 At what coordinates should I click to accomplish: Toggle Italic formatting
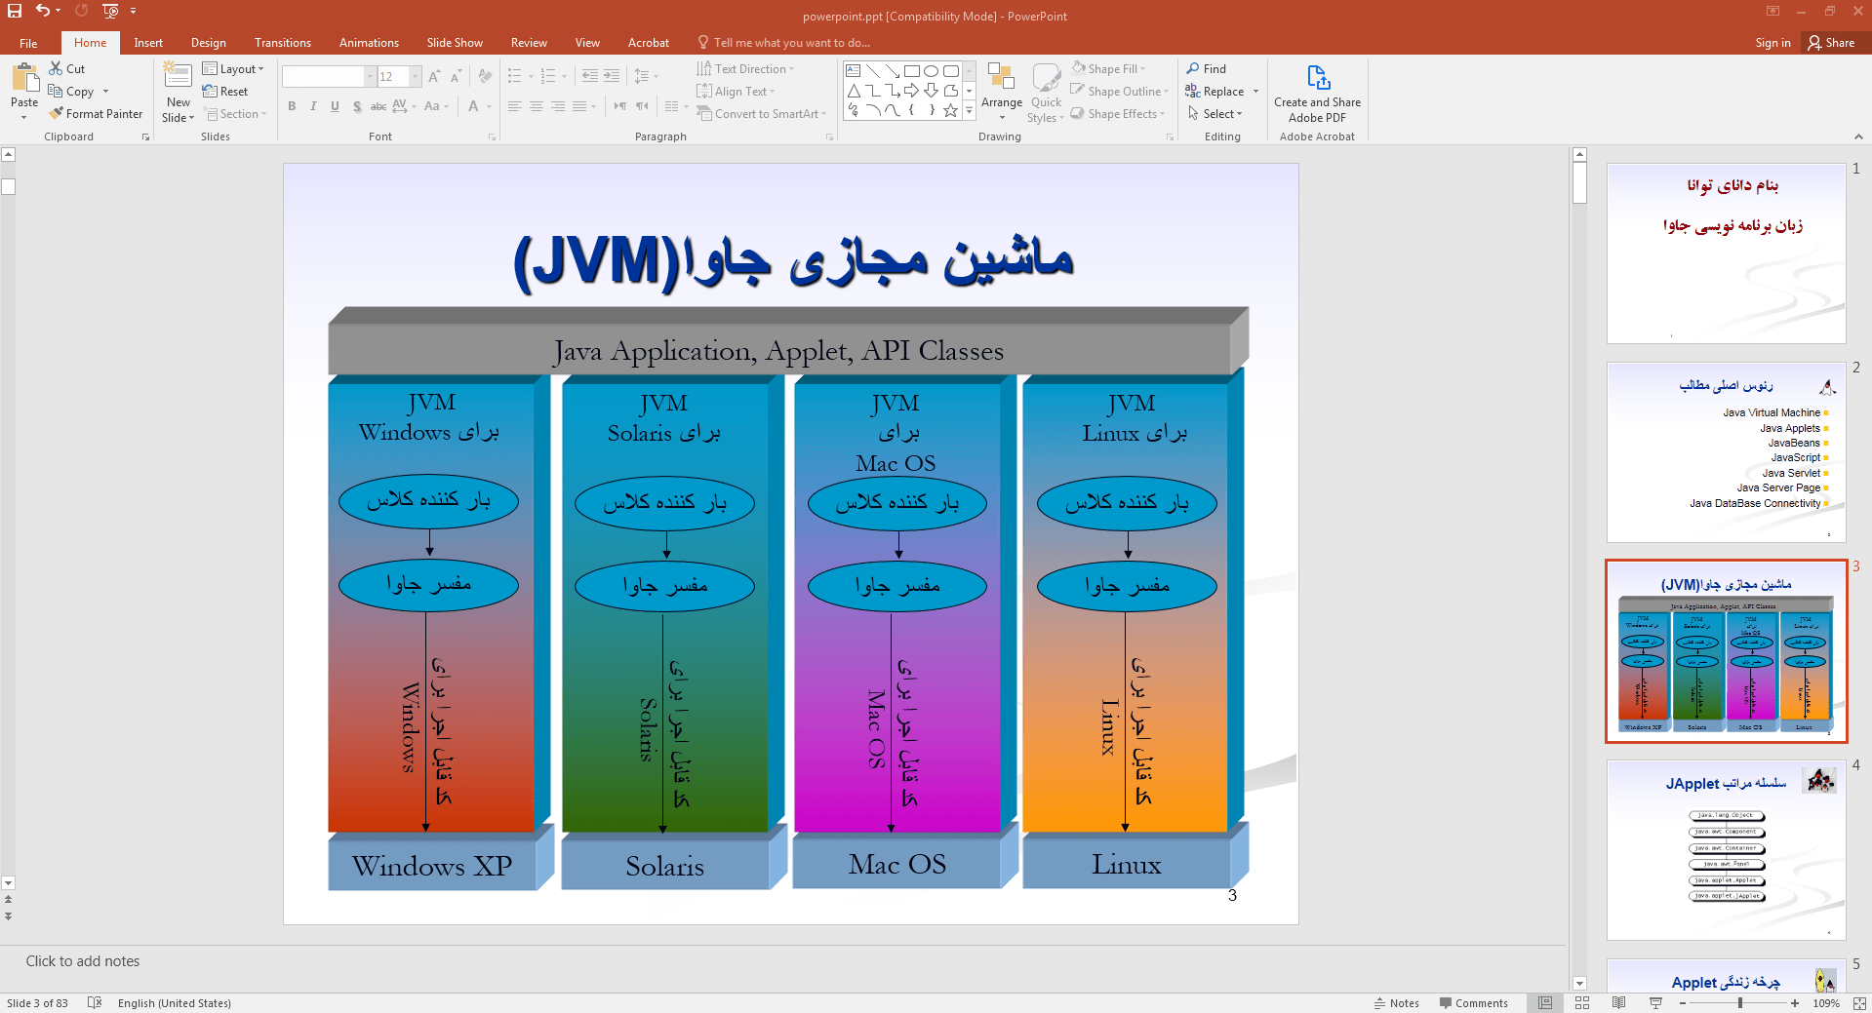click(x=313, y=106)
